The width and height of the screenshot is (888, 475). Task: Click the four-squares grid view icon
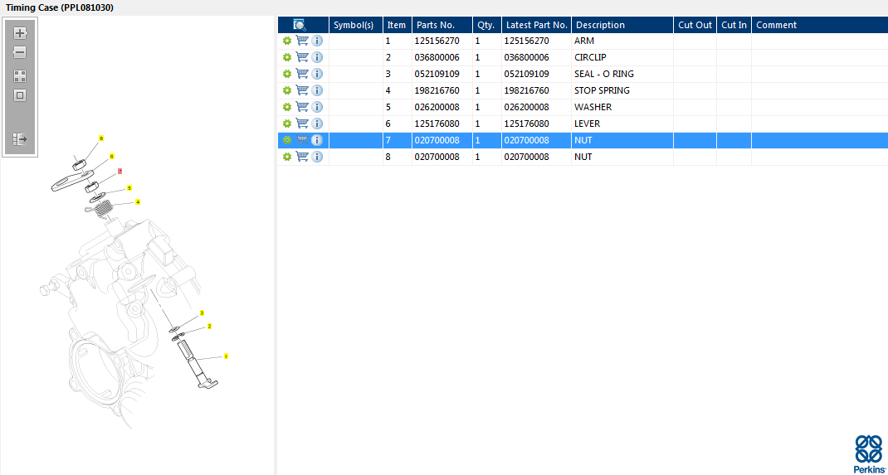20,75
